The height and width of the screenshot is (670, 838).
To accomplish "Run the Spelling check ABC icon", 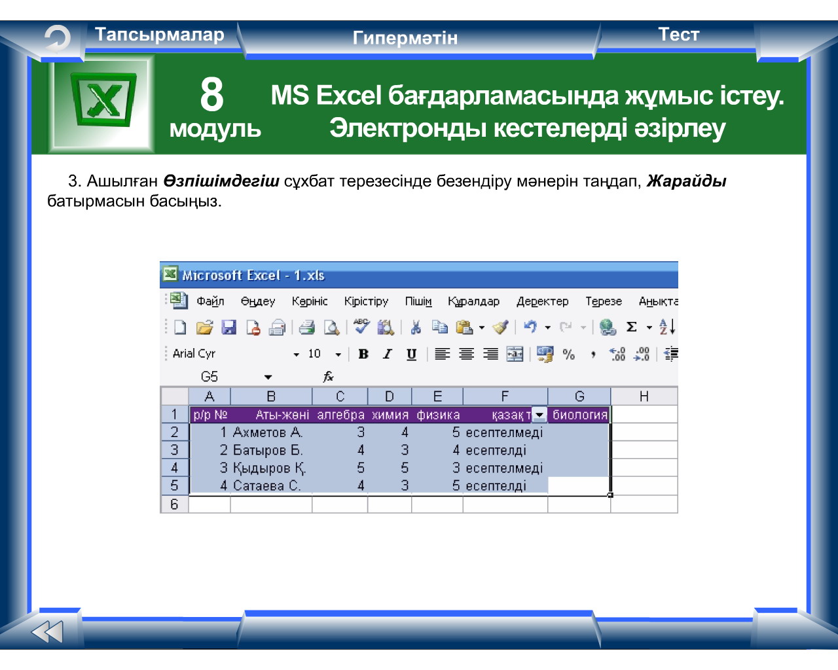I will tap(361, 326).
